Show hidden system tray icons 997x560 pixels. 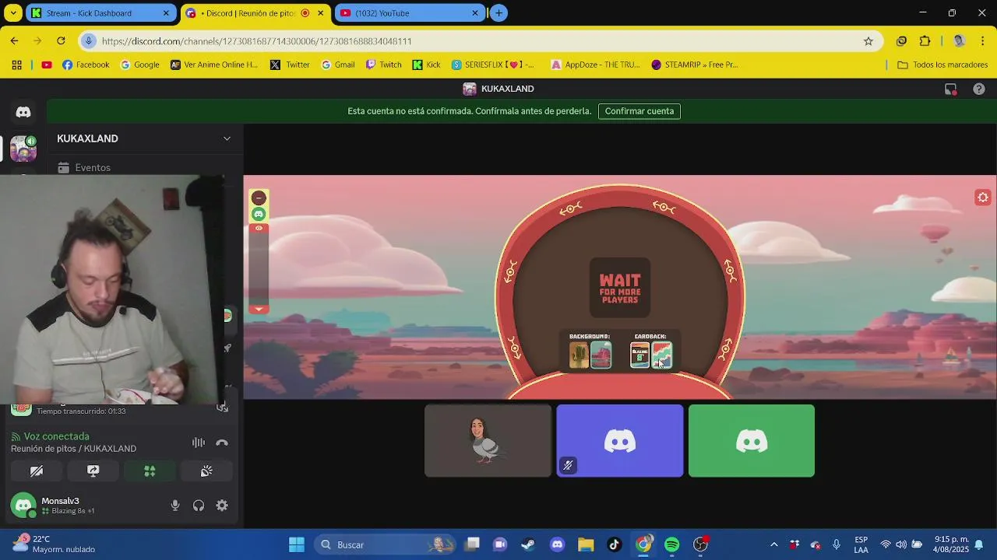point(773,544)
